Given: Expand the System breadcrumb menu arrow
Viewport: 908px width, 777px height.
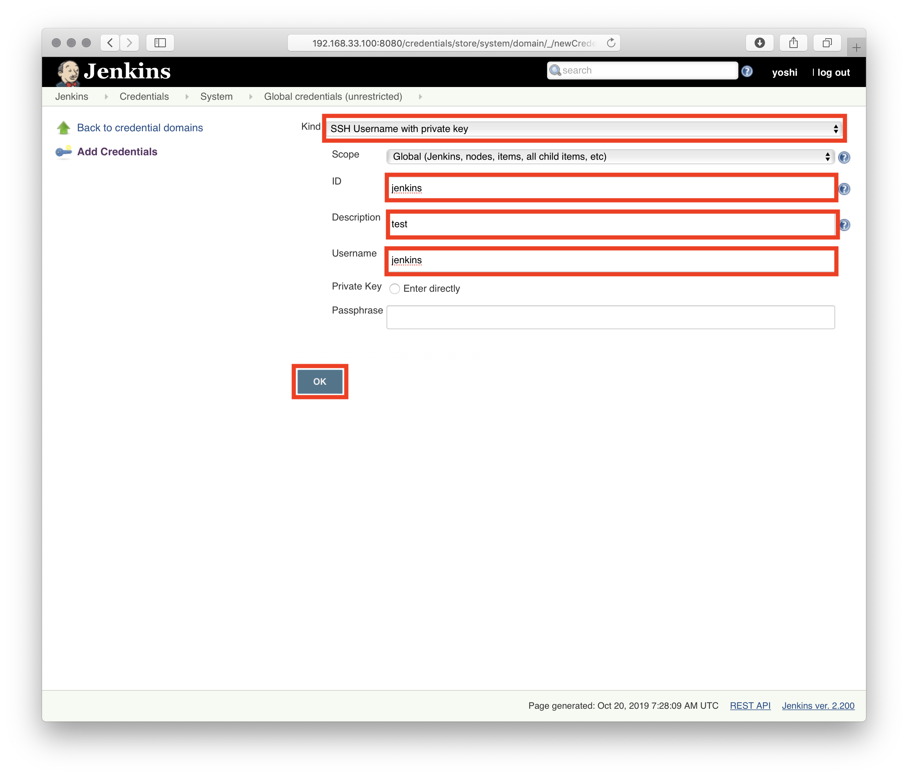Looking at the screenshot, I should (251, 97).
